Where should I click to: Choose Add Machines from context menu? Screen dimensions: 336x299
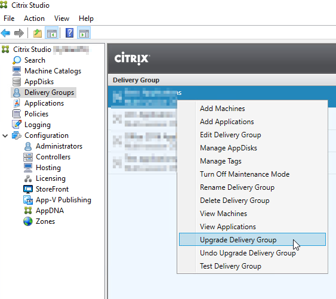coord(252,109)
